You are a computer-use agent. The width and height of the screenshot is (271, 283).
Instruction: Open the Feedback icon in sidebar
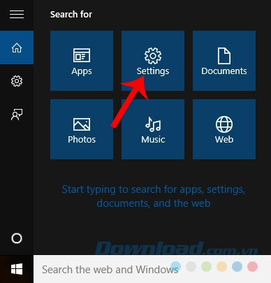pos(17,115)
